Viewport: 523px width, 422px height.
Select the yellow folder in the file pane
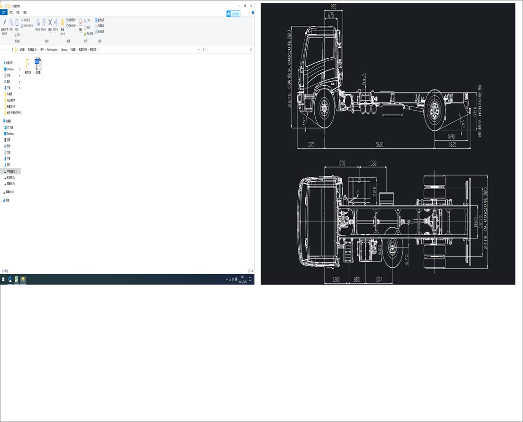[28, 65]
